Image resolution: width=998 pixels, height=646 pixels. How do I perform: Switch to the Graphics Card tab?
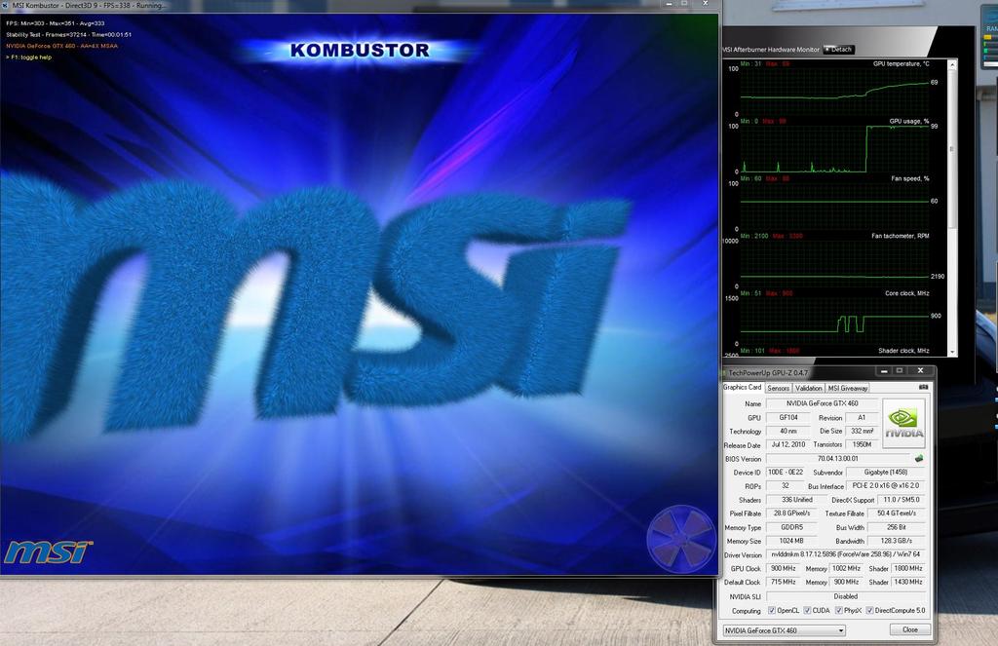(742, 387)
